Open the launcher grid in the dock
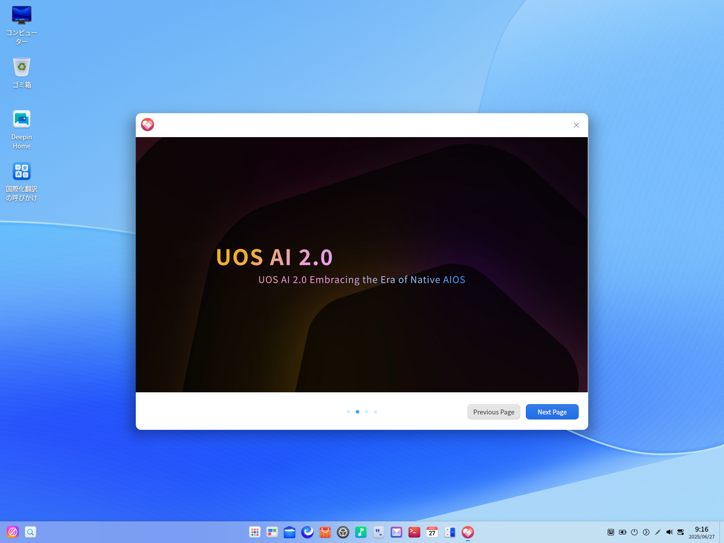 [x=255, y=532]
